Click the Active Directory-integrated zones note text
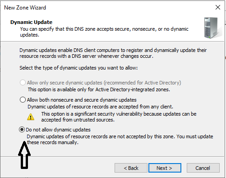Viewport: 226px width, 178px height. tap(99, 89)
